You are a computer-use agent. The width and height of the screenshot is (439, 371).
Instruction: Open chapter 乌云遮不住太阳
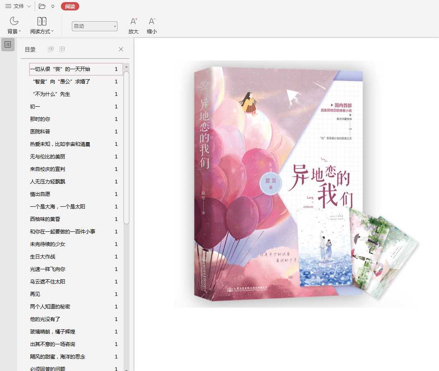coord(76,282)
